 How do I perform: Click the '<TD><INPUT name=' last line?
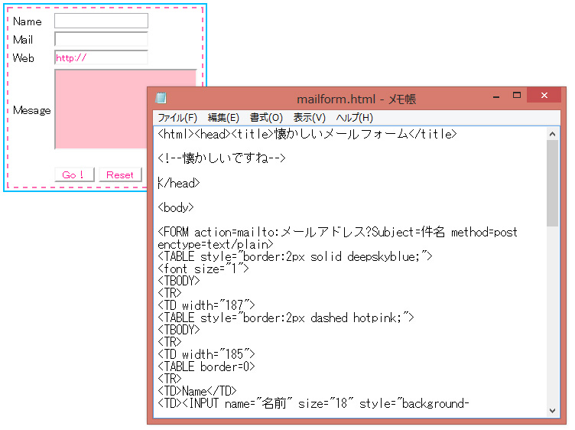(313, 403)
